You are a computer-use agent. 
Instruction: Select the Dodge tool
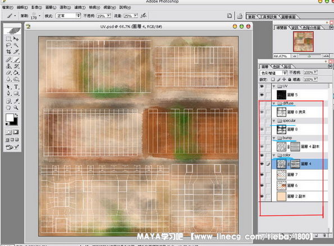click(x=16, y=79)
